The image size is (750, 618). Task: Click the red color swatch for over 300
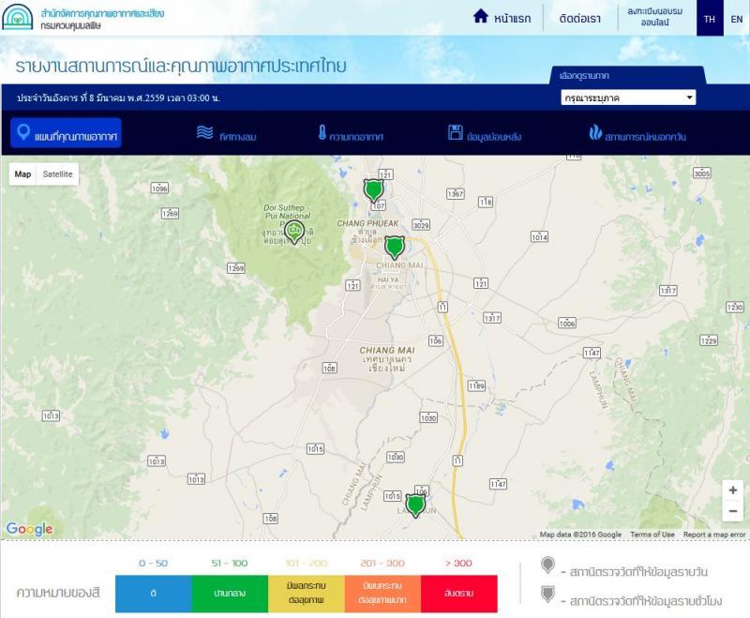(458, 595)
